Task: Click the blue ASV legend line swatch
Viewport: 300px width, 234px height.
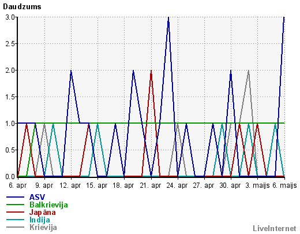Action: 16,197
